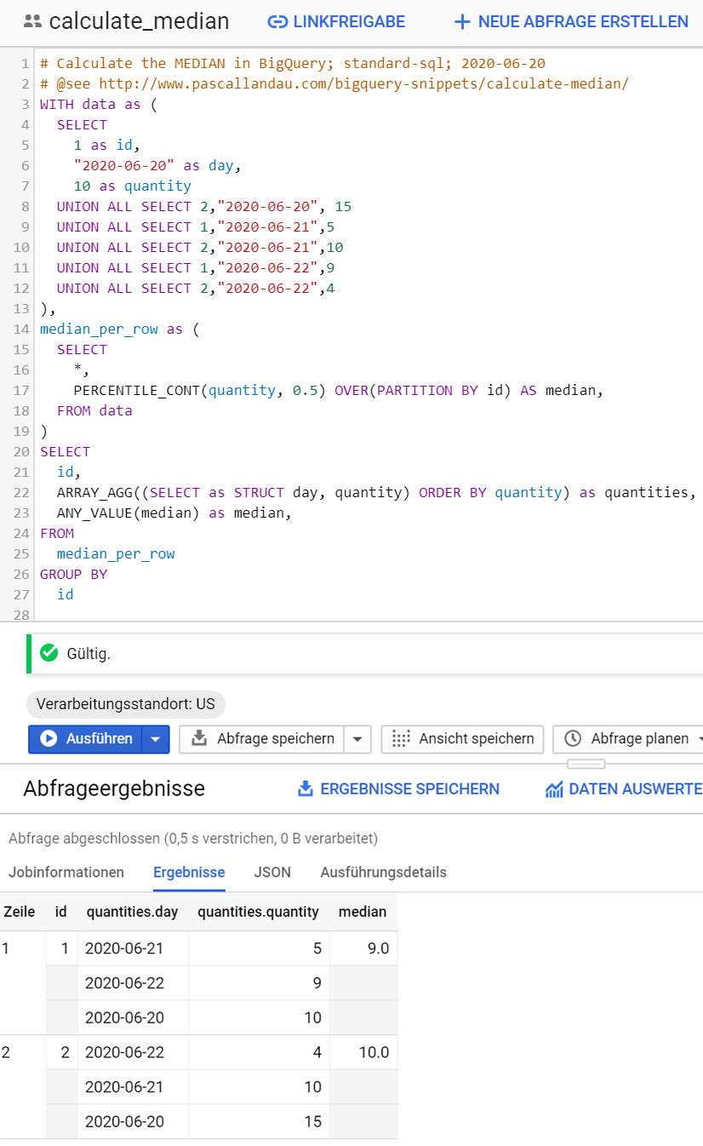This screenshot has height=1146, width=703.
Task: Expand the Abfrage speichern dropdown arrow
Action: tap(357, 739)
